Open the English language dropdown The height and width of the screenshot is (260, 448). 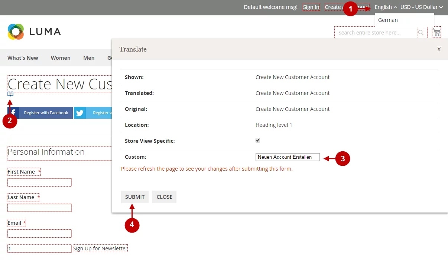(386, 7)
